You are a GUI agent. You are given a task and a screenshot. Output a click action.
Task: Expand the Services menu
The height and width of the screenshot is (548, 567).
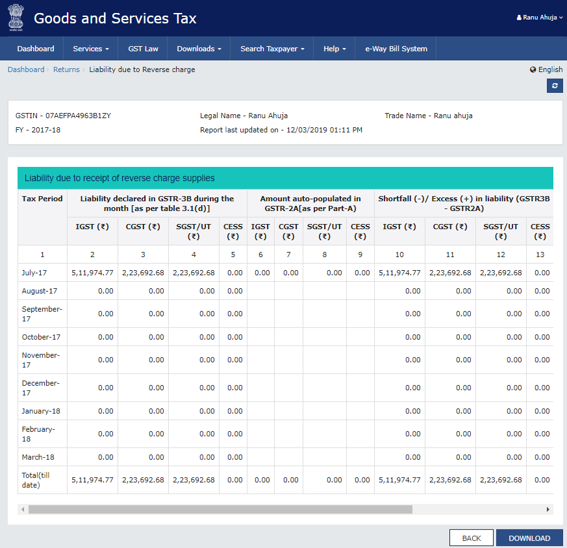pos(91,49)
